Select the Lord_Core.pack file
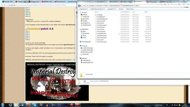 101,21
